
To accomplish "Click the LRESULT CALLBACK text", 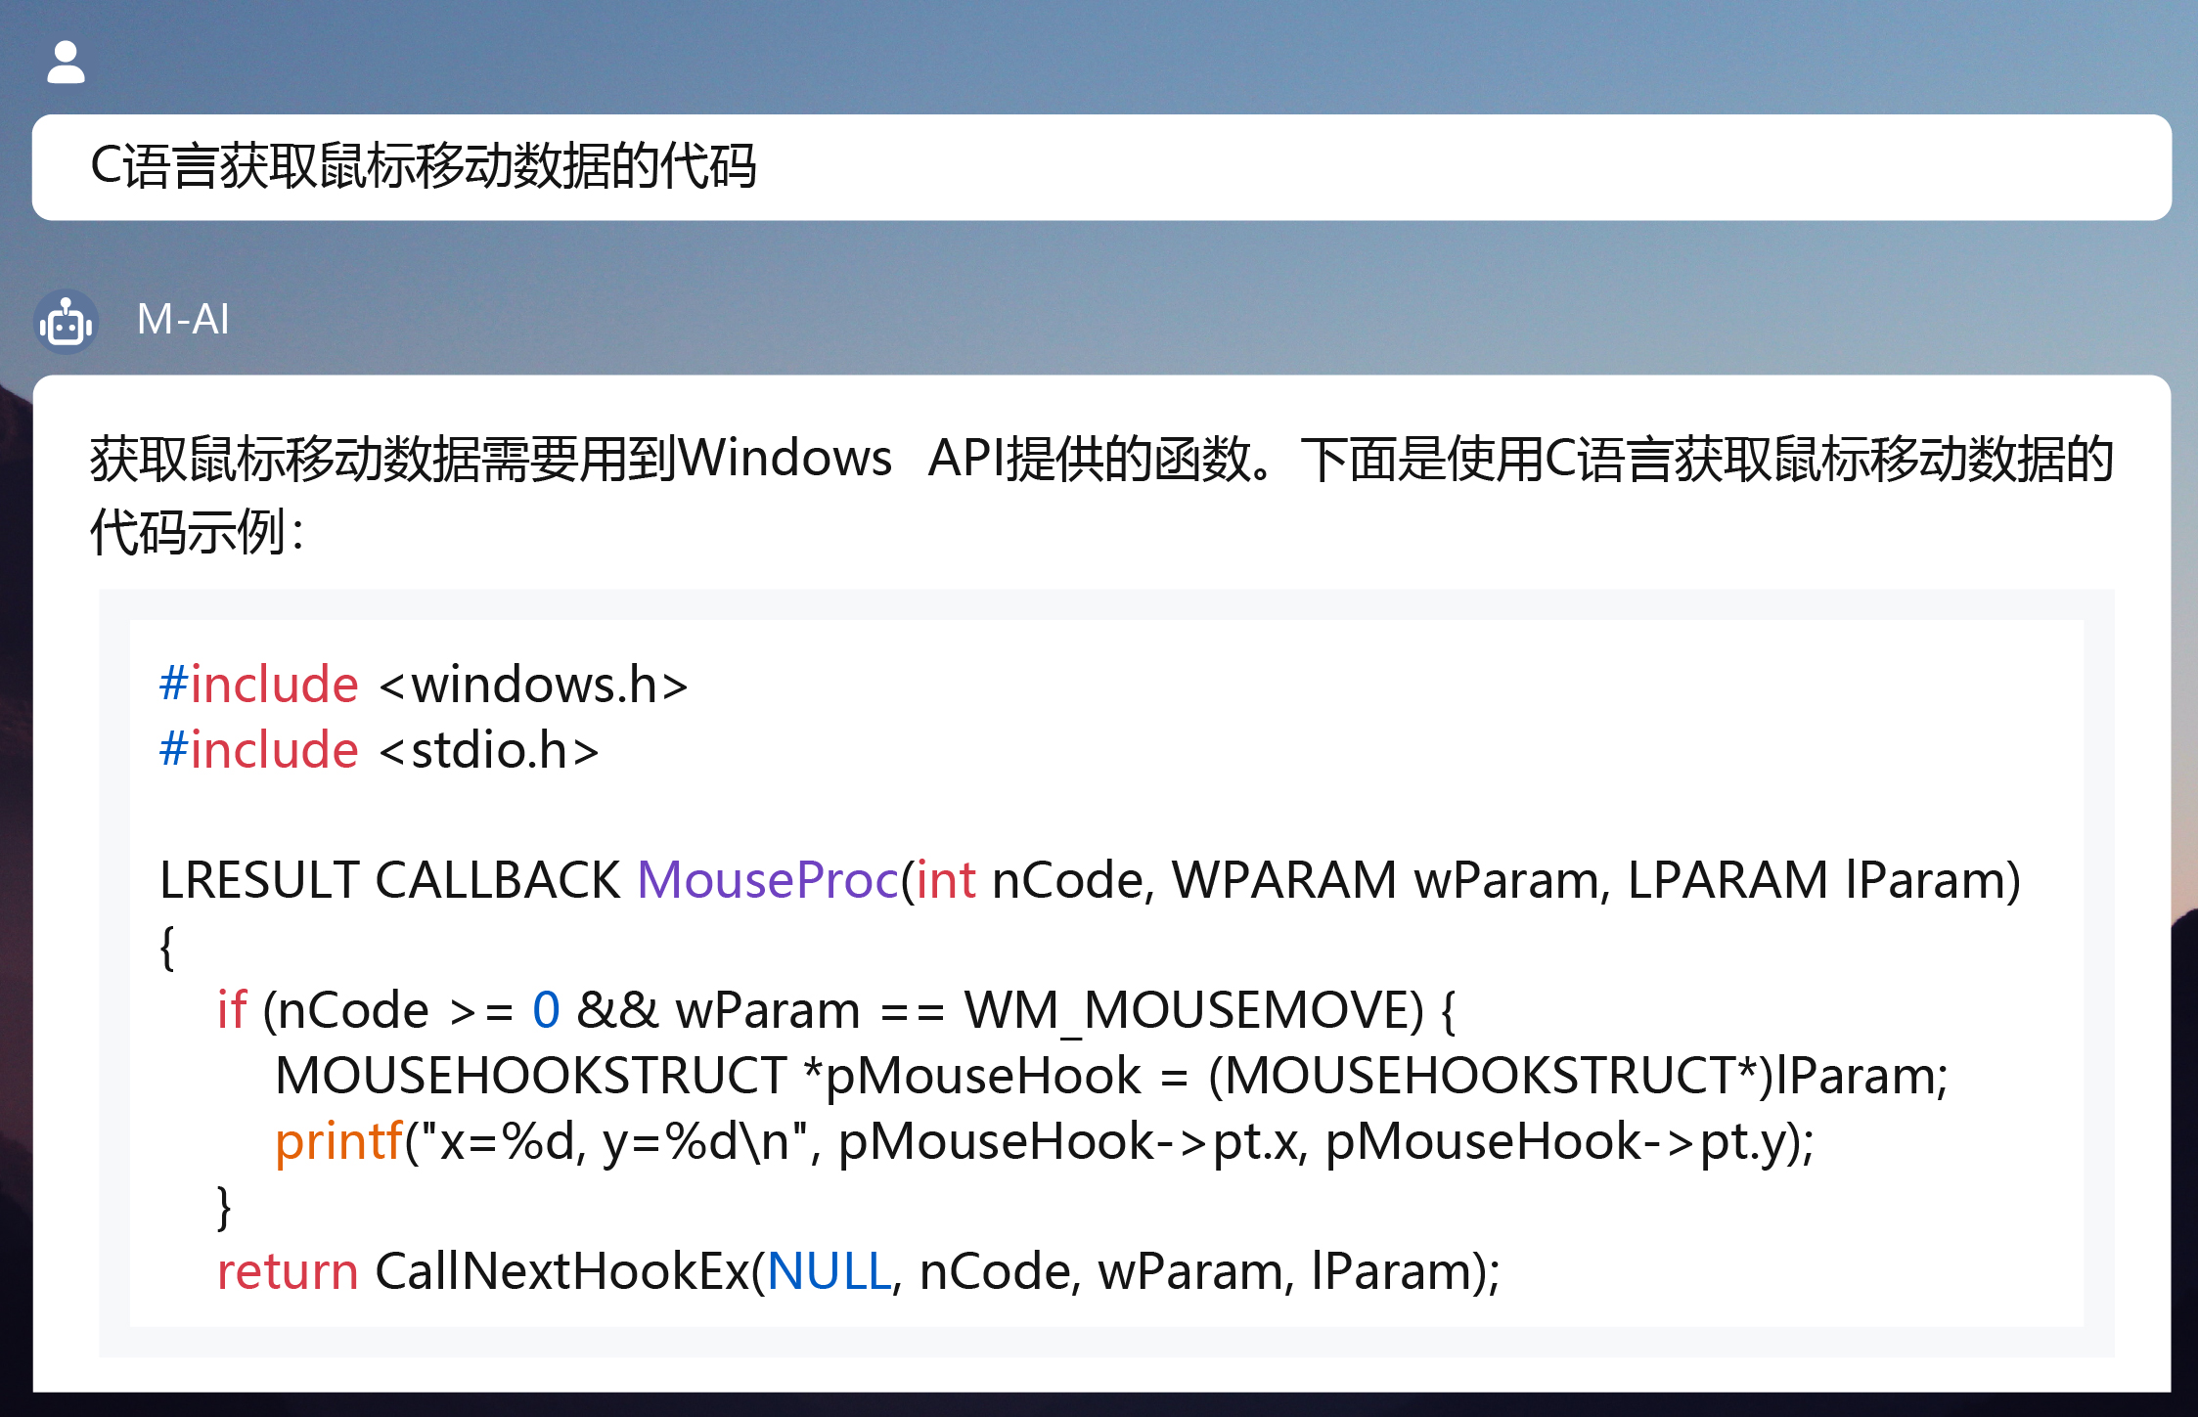I will click(389, 879).
